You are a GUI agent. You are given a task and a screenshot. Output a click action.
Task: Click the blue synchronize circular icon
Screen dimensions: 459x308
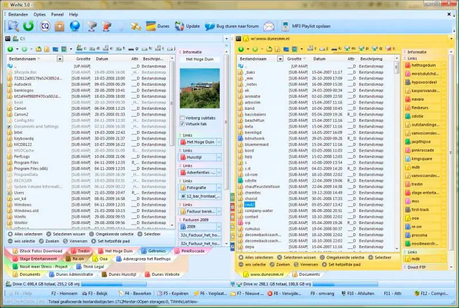click(45, 26)
